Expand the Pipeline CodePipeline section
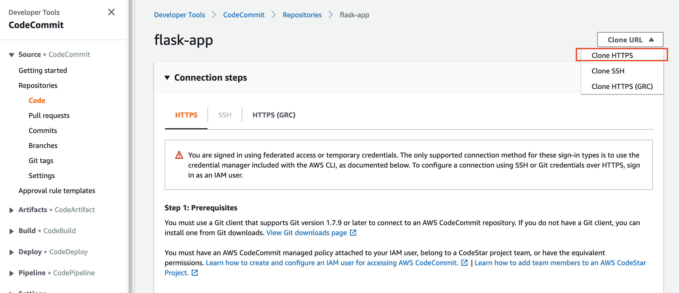 pos(11,273)
